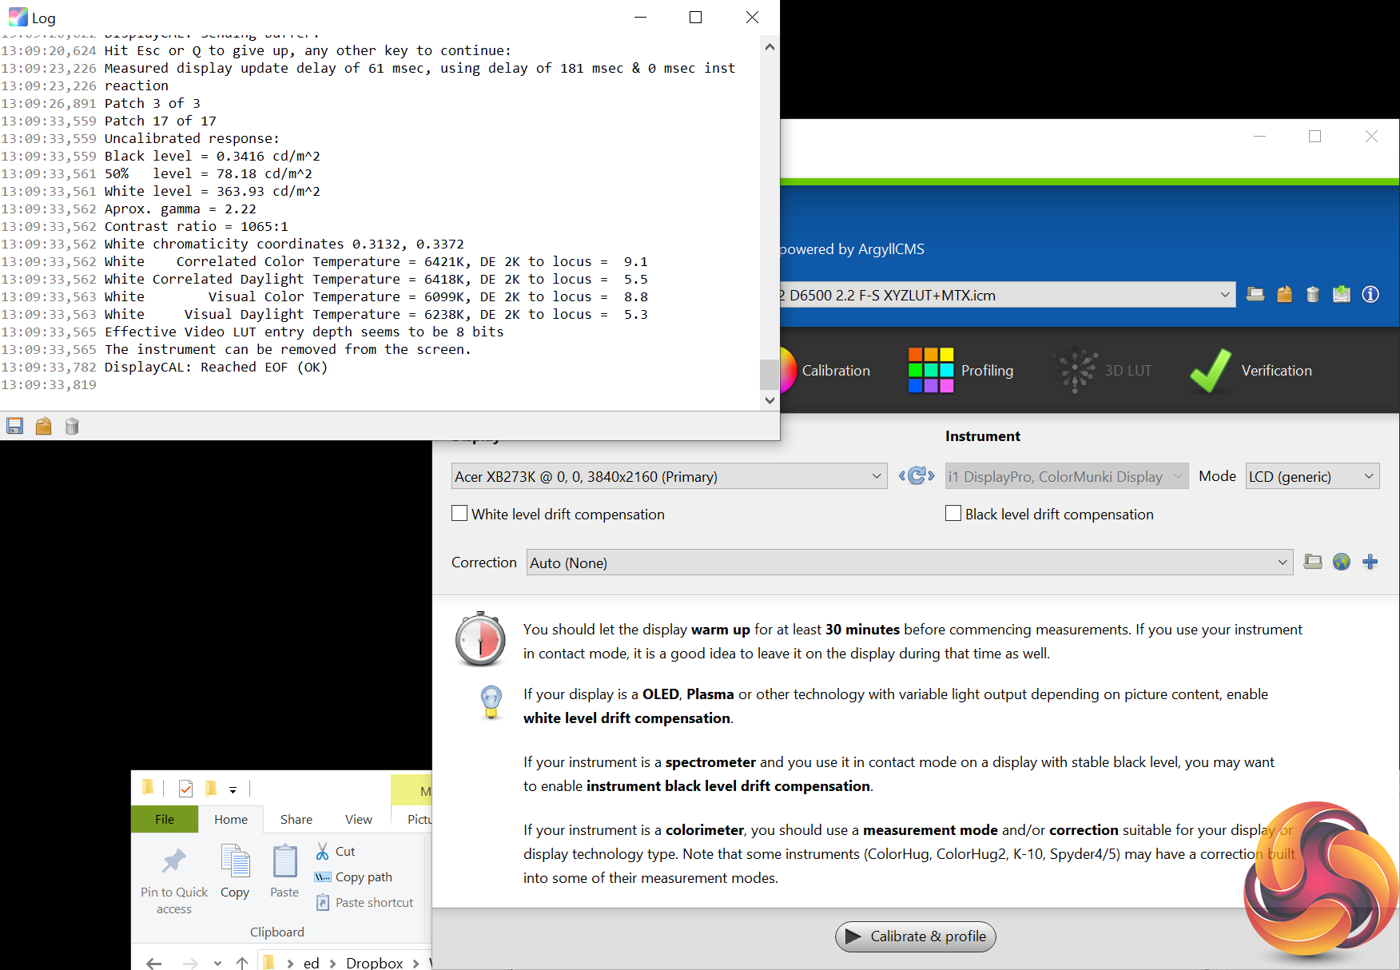Open the File tab in Explorer
1400x970 pixels.
[165, 819]
